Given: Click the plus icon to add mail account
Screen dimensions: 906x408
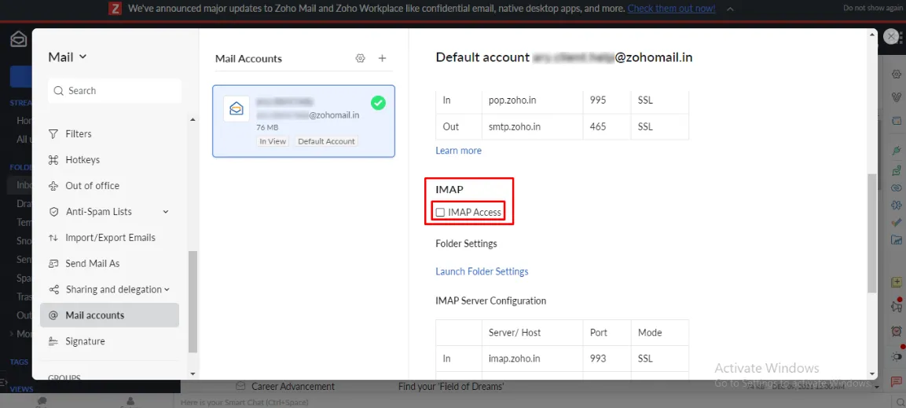Looking at the screenshot, I should [x=383, y=58].
